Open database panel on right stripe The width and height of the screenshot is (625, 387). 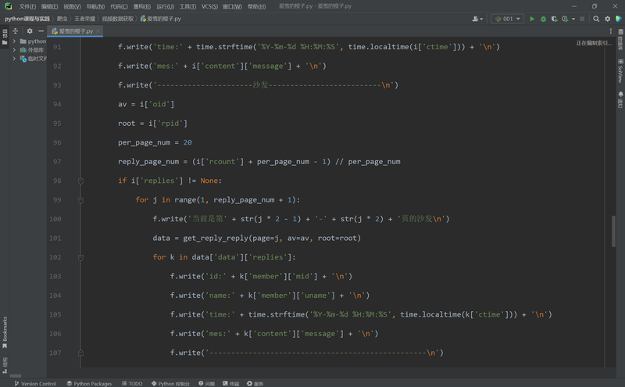coord(620,39)
